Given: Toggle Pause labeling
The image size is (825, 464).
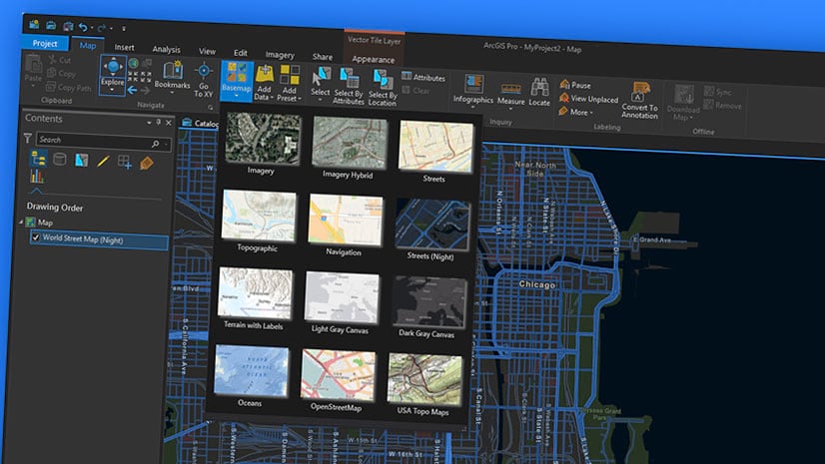Looking at the screenshot, I should [575, 85].
